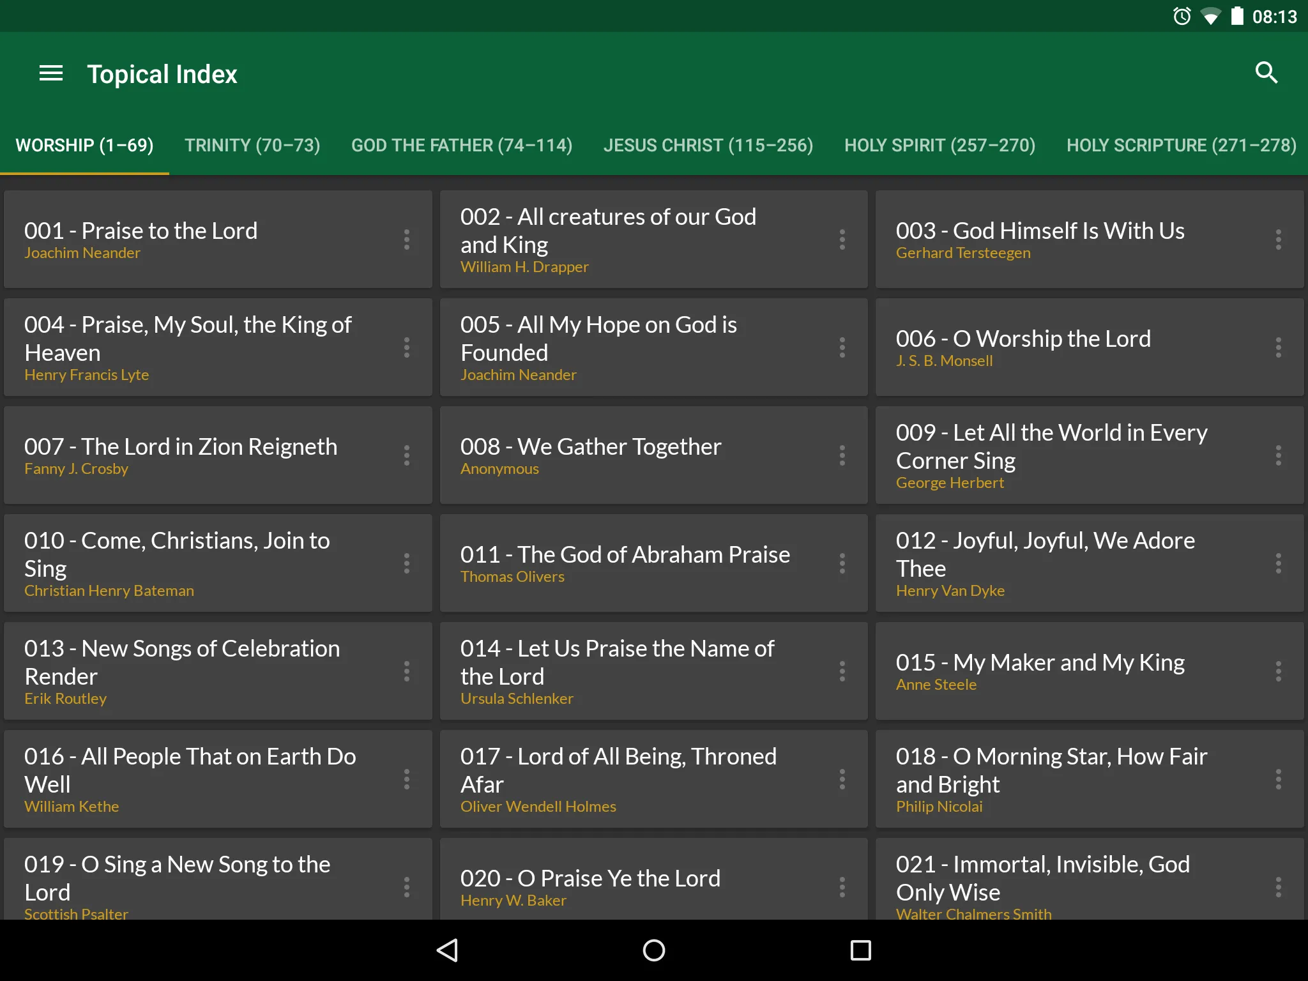Tap the search magnifier icon
The height and width of the screenshot is (981, 1308).
click(1266, 73)
